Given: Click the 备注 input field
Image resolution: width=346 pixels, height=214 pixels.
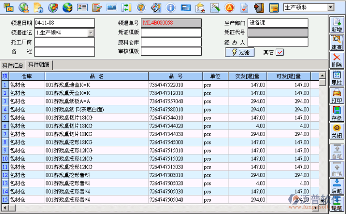Looking at the screenshot, I should tap(64, 52).
